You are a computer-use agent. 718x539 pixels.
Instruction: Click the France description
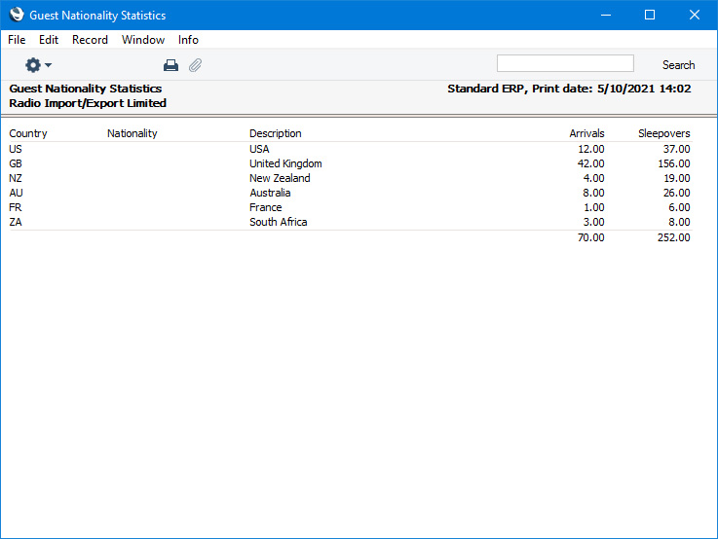click(x=266, y=207)
